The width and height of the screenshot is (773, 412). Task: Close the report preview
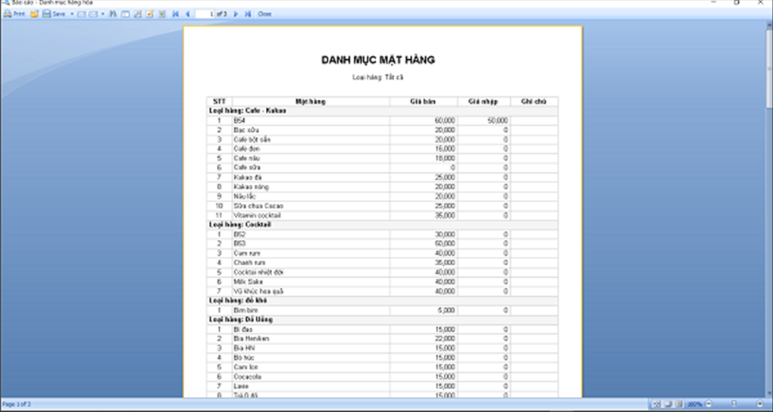[264, 14]
